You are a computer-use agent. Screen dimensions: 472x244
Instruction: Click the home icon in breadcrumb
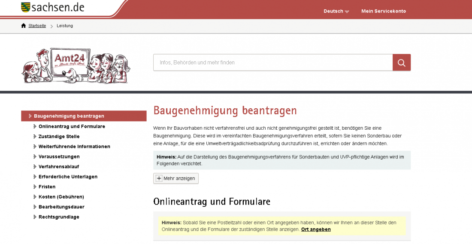24,26
